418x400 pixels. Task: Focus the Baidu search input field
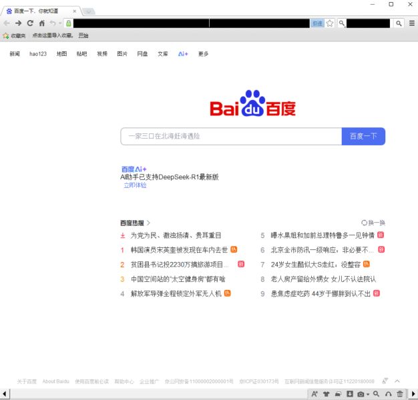pyautogui.click(x=231, y=136)
